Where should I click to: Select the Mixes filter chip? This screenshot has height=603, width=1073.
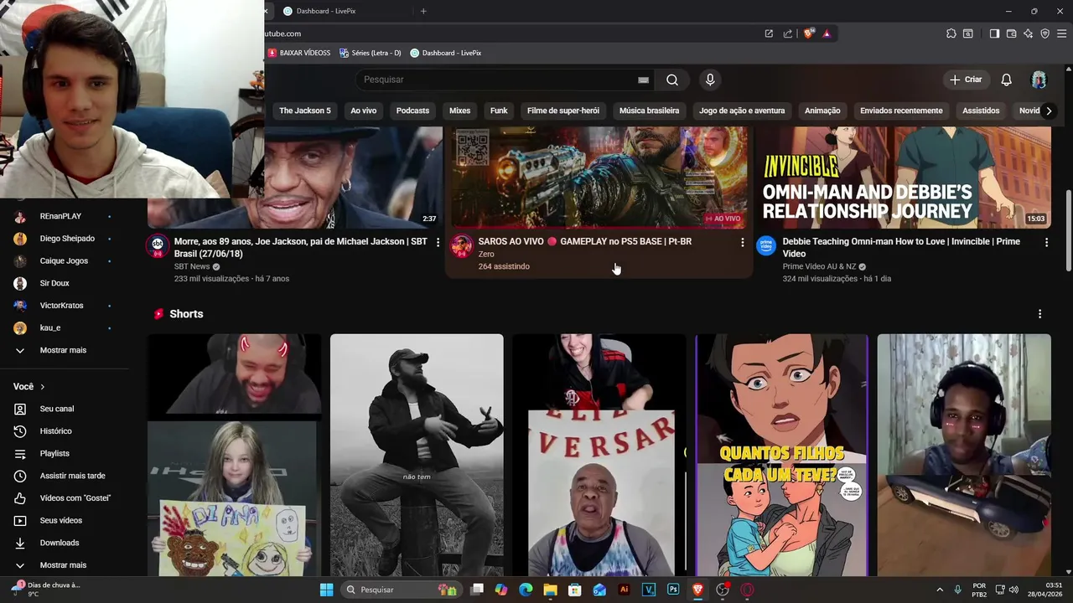459,111
